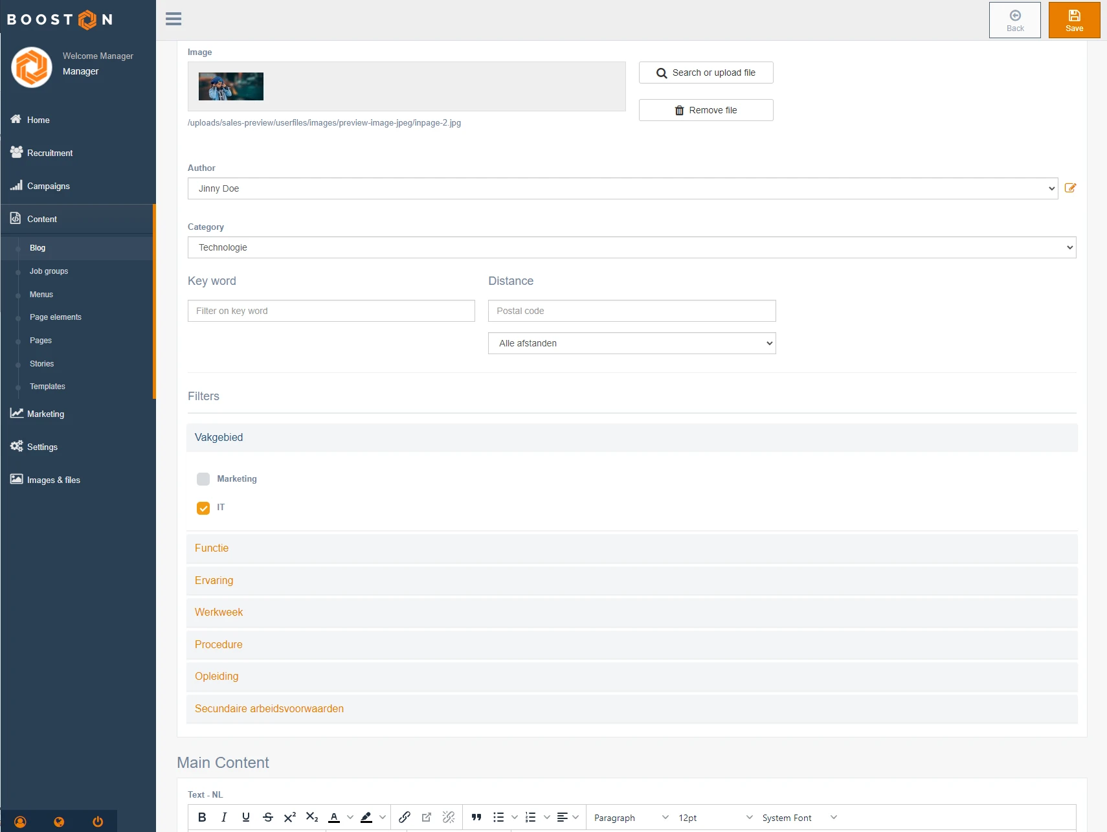Open Job groups in the sidebar
The height and width of the screenshot is (832, 1107).
point(49,271)
